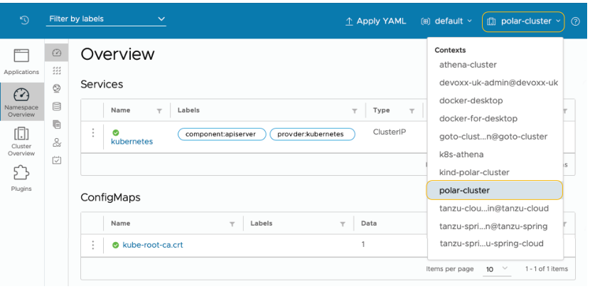Image resolution: width=590 pixels, height=289 pixels.
Task: Open Cluster Overview in the sidebar
Action: 21,142
